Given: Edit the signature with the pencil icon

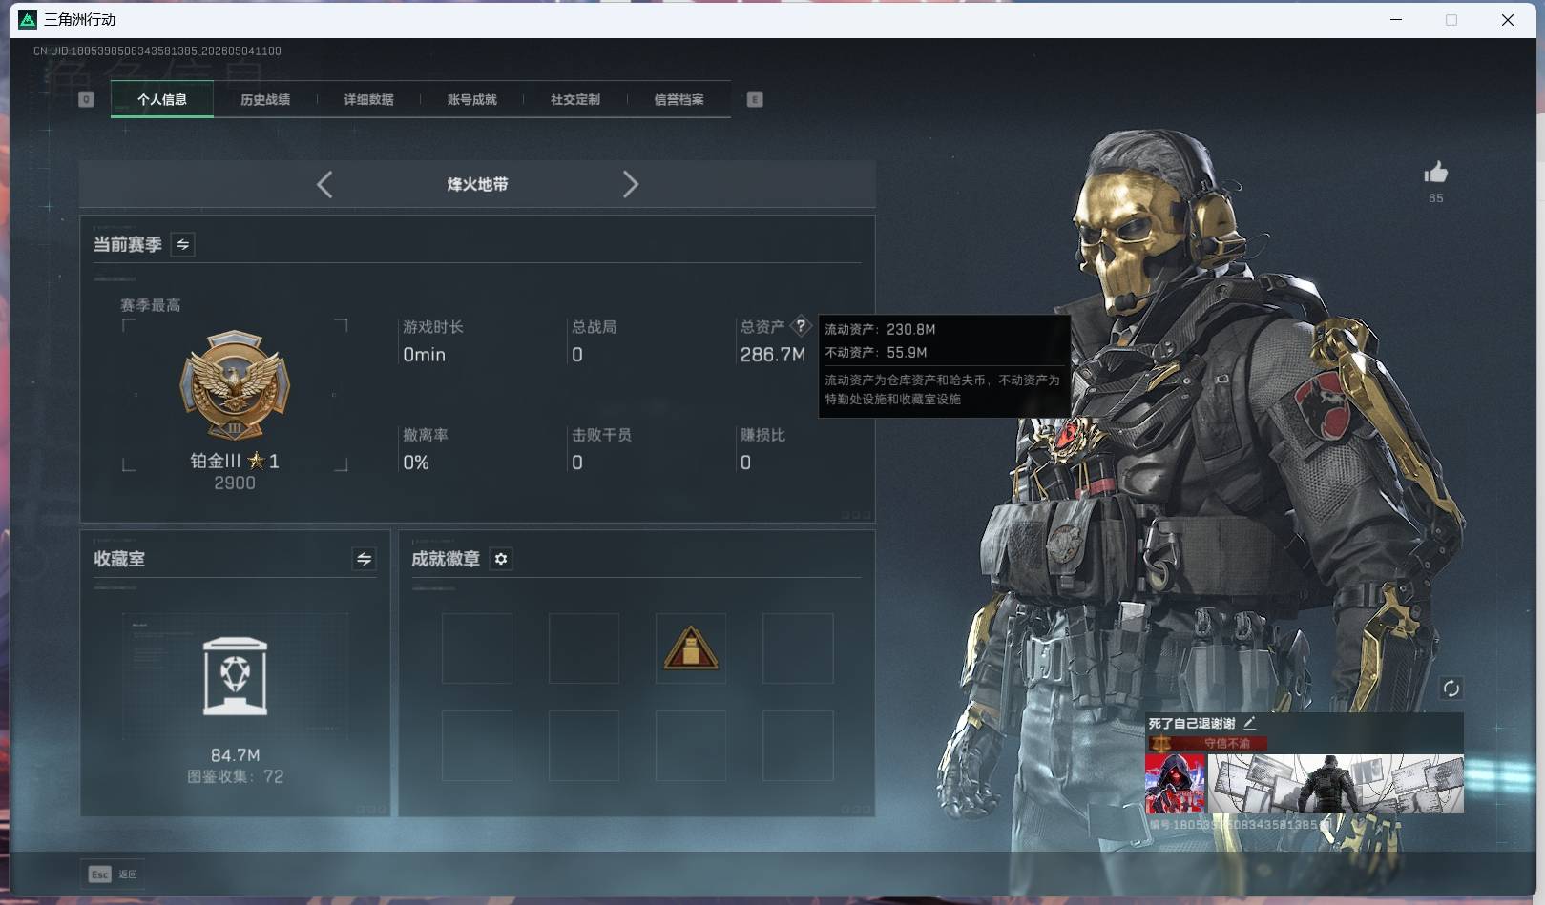Looking at the screenshot, I should (1249, 723).
